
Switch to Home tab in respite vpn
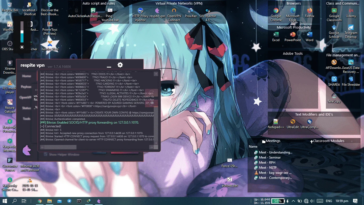(26, 76)
